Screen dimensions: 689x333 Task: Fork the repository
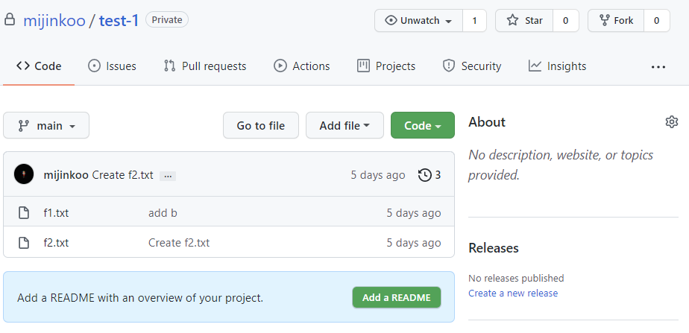click(x=616, y=21)
